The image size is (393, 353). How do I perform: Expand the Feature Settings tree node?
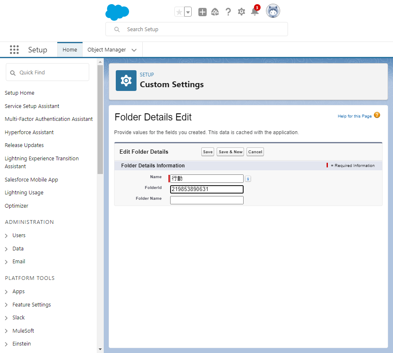[x=7, y=305]
